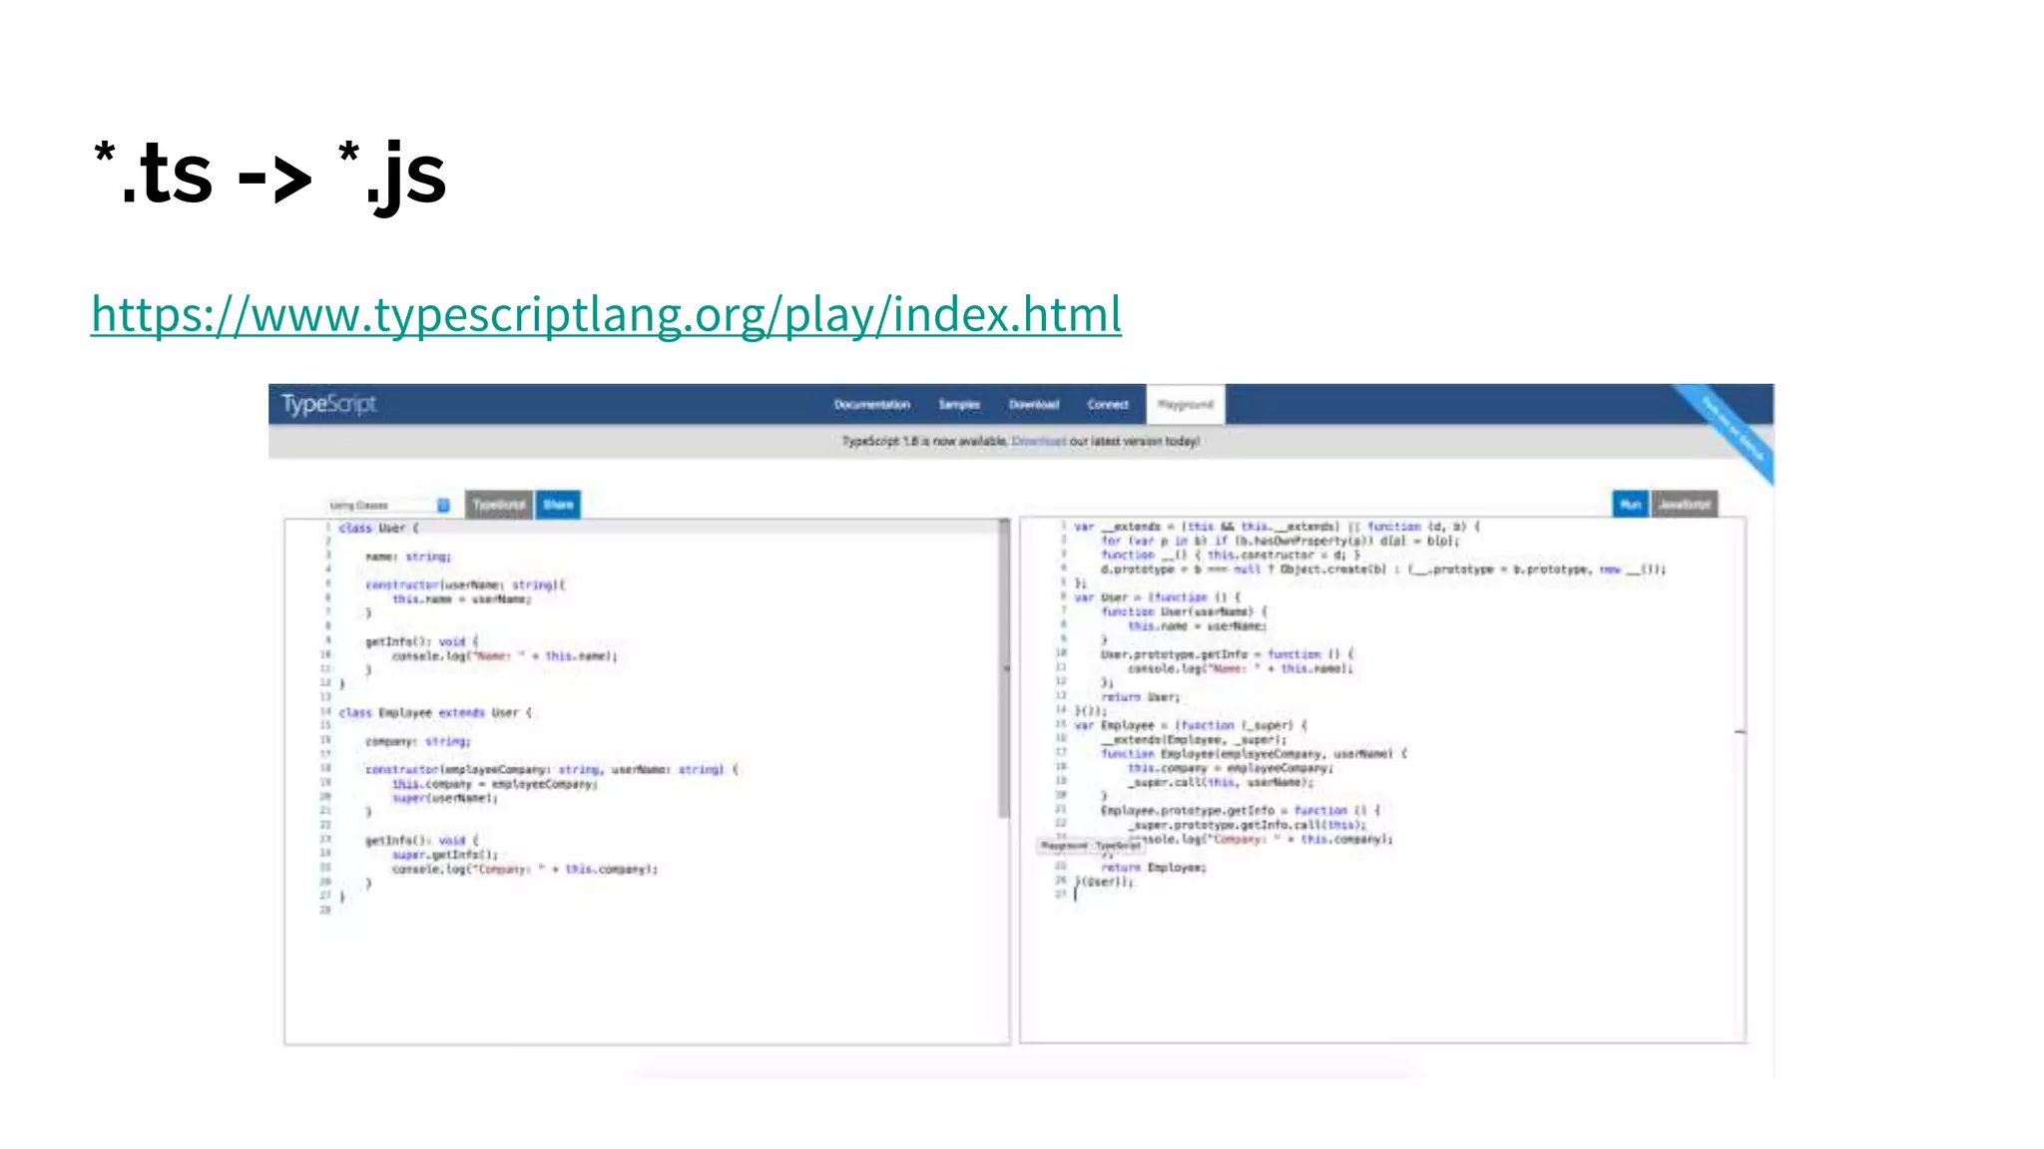This screenshot has height=1149, width=2044.
Task: Click the 'return Employee;' output line
Action: (x=1154, y=868)
